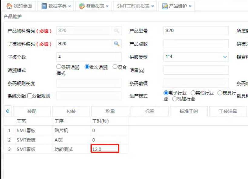Click the search icon beside 子板物料编码
248x179 pixels.
pyautogui.click(x=117, y=44)
